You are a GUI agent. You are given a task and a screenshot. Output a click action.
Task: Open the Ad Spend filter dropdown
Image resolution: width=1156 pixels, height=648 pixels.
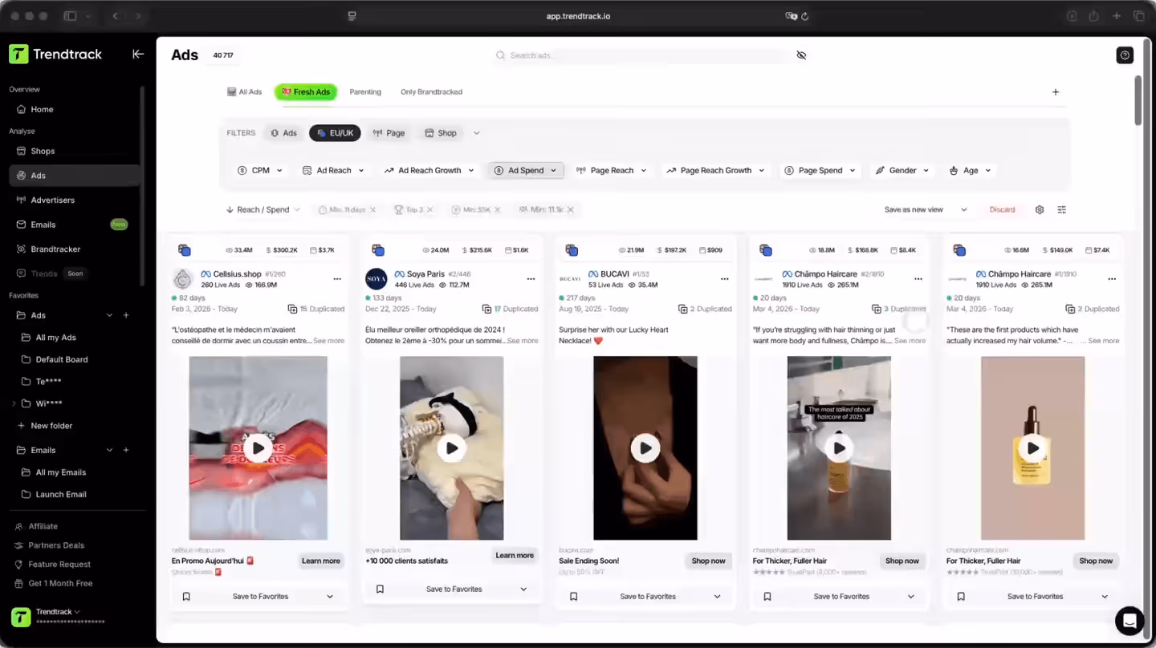pyautogui.click(x=525, y=170)
